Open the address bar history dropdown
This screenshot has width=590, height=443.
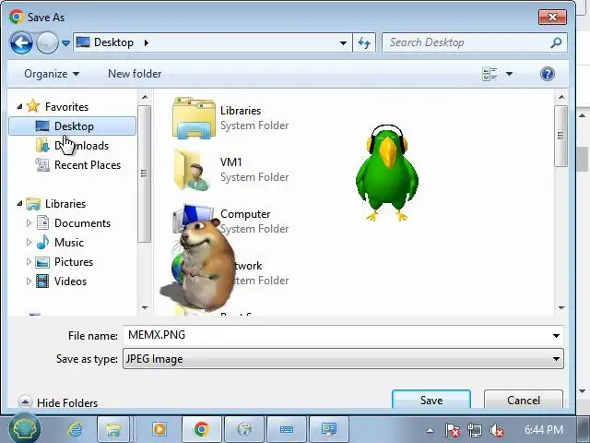(x=343, y=43)
